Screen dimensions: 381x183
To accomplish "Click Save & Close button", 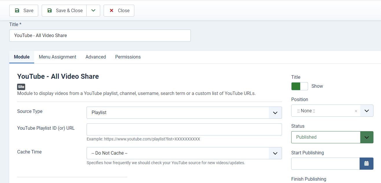I will coord(64,10).
